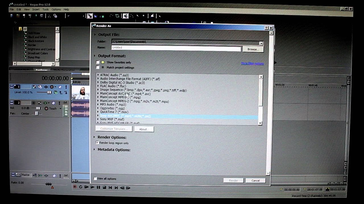Open the File menu
The height and width of the screenshot is (204, 364).
pyautogui.click(x=12, y=9)
